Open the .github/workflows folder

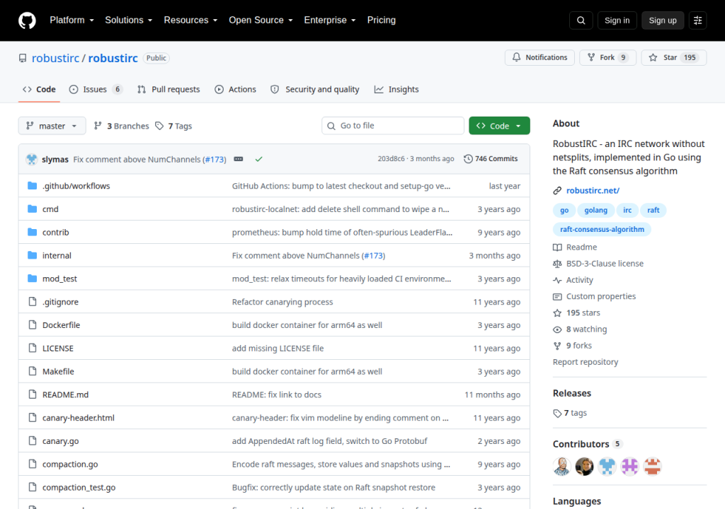coord(76,186)
